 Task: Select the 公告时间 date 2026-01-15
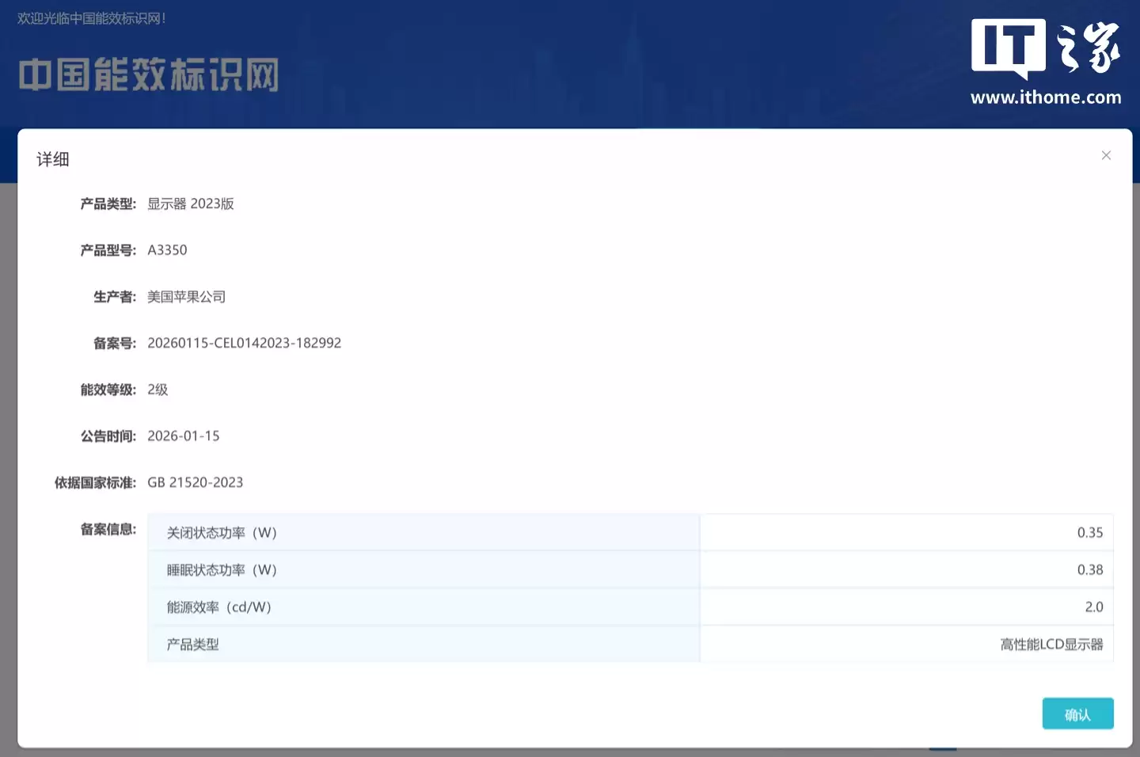point(184,435)
